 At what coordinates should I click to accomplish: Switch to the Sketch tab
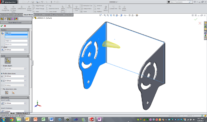[x=11, y=15]
